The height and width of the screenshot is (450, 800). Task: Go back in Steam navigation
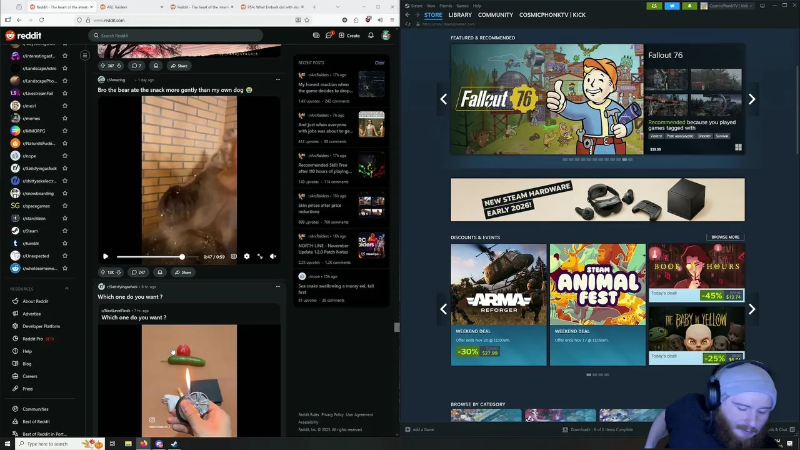(407, 14)
